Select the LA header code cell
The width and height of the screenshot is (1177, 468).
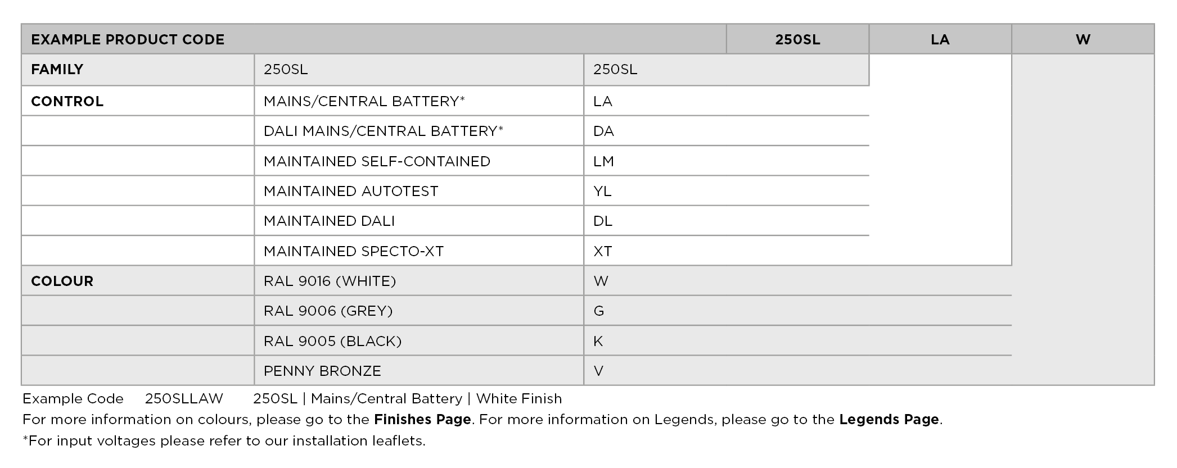click(x=940, y=39)
